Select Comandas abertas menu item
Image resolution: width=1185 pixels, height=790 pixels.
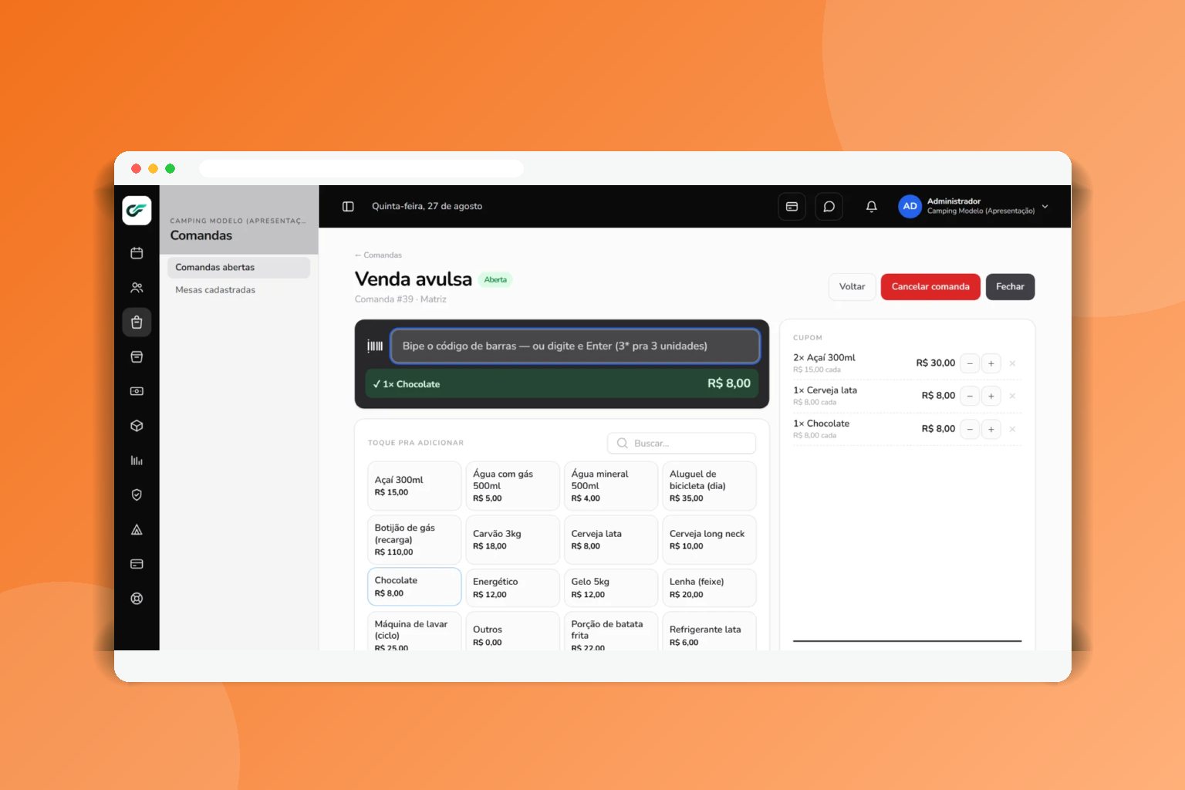(238, 267)
